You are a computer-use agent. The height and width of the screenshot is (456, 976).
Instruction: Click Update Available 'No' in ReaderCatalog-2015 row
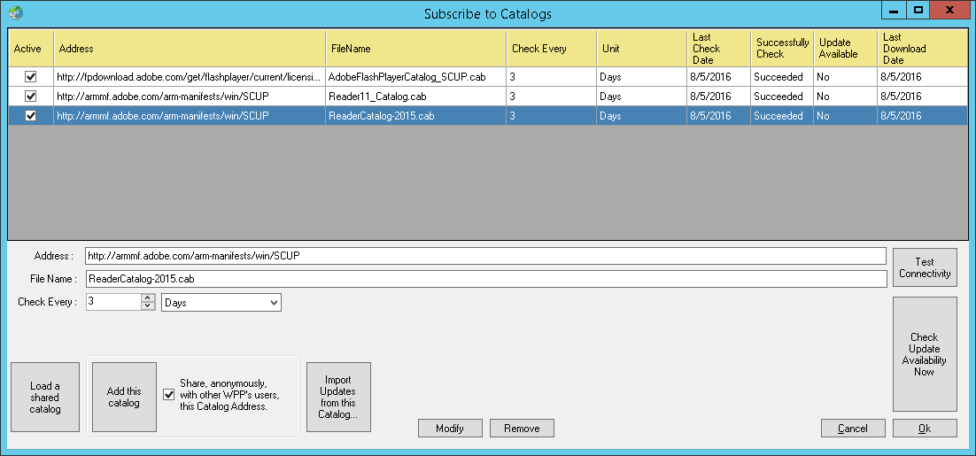(x=846, y=116)
